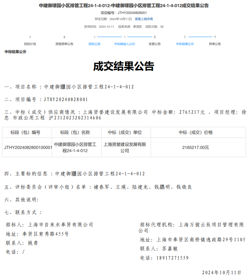Click the large 成交结果公告 heading
Image resolution: width=247 pixels, height=278 pixels.
124,66
